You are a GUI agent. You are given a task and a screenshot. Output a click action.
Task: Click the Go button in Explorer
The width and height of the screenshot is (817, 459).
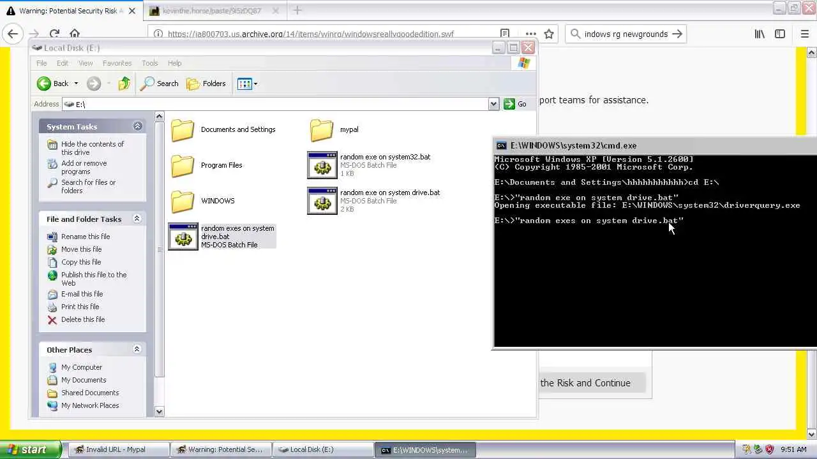tap(516, 104)
